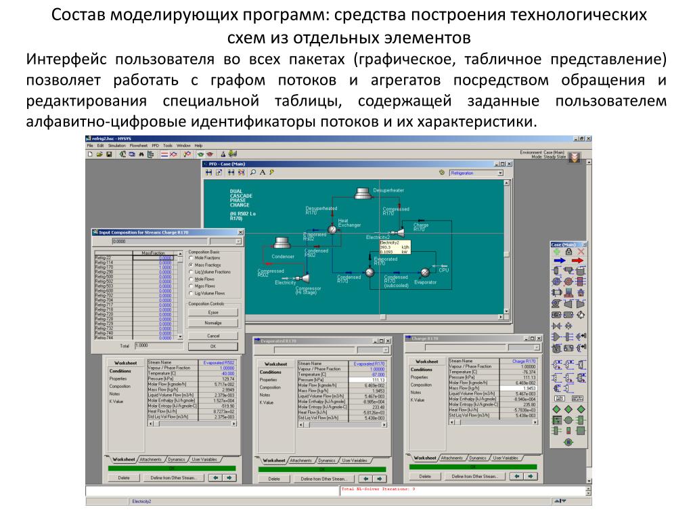Select K Value page in Evaporated R170 worksheet

[266, 402]
